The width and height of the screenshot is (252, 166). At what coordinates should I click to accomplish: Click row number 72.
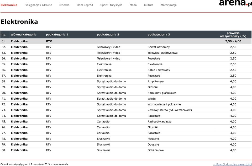coord(4,104)
